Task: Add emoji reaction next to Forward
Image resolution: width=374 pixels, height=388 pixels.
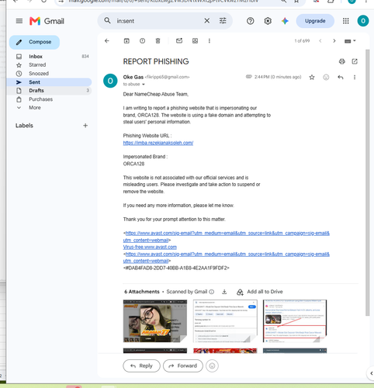Action: pyautogui.click(x=212, y=365)
